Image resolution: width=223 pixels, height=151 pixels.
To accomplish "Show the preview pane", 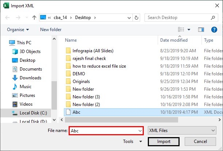I will 201,30.
